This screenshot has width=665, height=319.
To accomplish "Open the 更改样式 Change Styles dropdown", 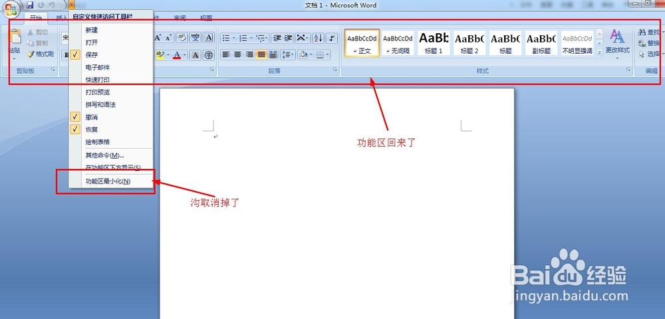I will pos(618,45).
